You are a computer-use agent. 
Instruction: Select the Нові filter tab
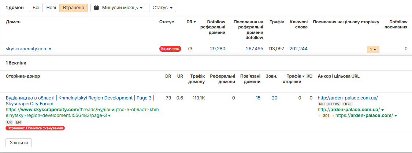tap(51, 8)
